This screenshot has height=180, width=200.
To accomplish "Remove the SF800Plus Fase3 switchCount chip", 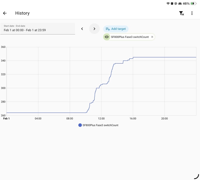I will [152, 37].
